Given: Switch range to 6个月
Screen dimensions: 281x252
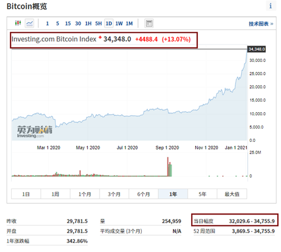Looking at the screenshot, I should point(144,194).
